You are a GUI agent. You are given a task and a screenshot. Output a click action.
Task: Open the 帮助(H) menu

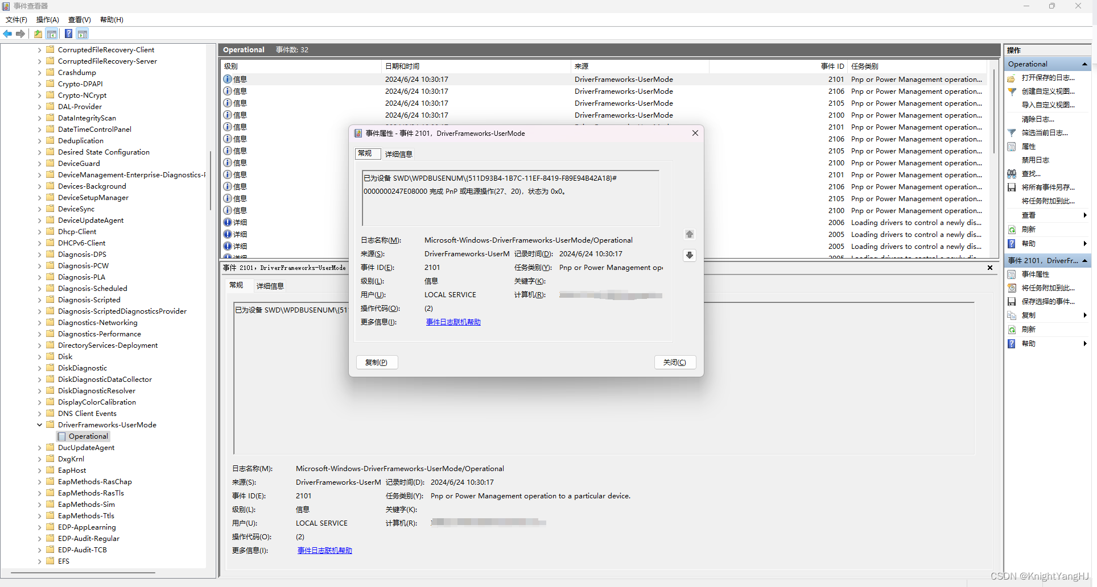click(112, 20)
